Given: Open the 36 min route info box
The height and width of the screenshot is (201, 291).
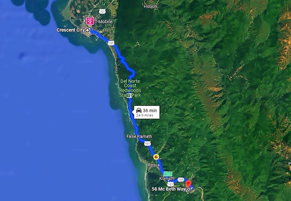Looking at the screenshot, I should pyautogui.click(x=147, y=112).
